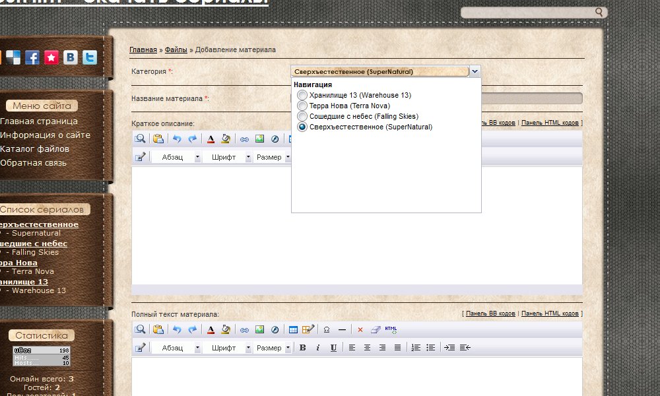
Task: Go to Обратная связь in the site menu
Action: [33, 163]
